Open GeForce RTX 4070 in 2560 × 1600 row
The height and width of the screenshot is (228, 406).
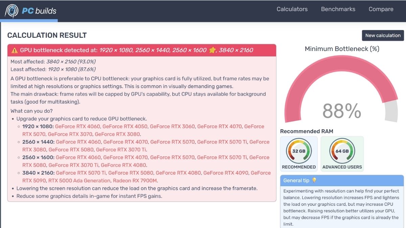[x=126, y=157]
